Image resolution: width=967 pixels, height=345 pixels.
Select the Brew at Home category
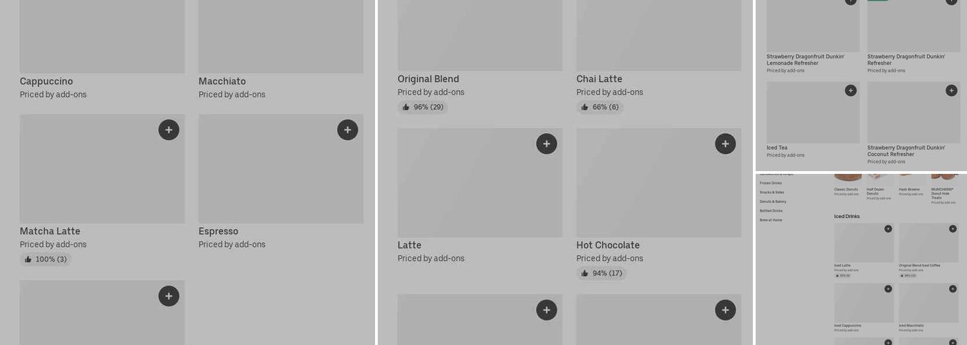tap(771, 220)
